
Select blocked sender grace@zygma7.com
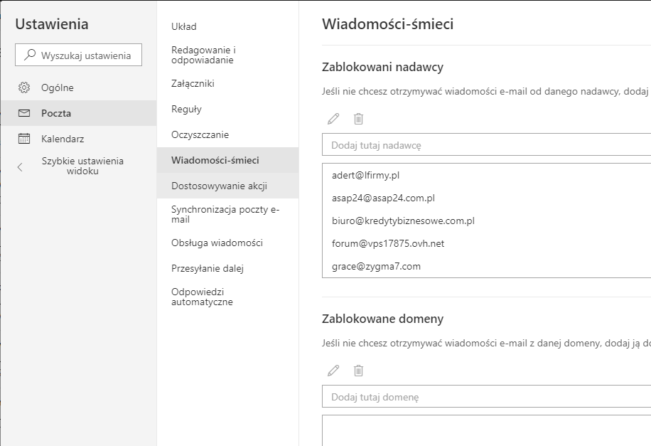(x=376, y=266)
